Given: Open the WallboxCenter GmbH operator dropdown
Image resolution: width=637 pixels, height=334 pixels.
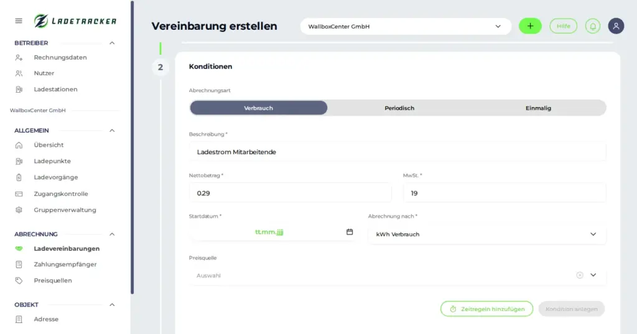Looking at the screenshot, I should [406, 26].
